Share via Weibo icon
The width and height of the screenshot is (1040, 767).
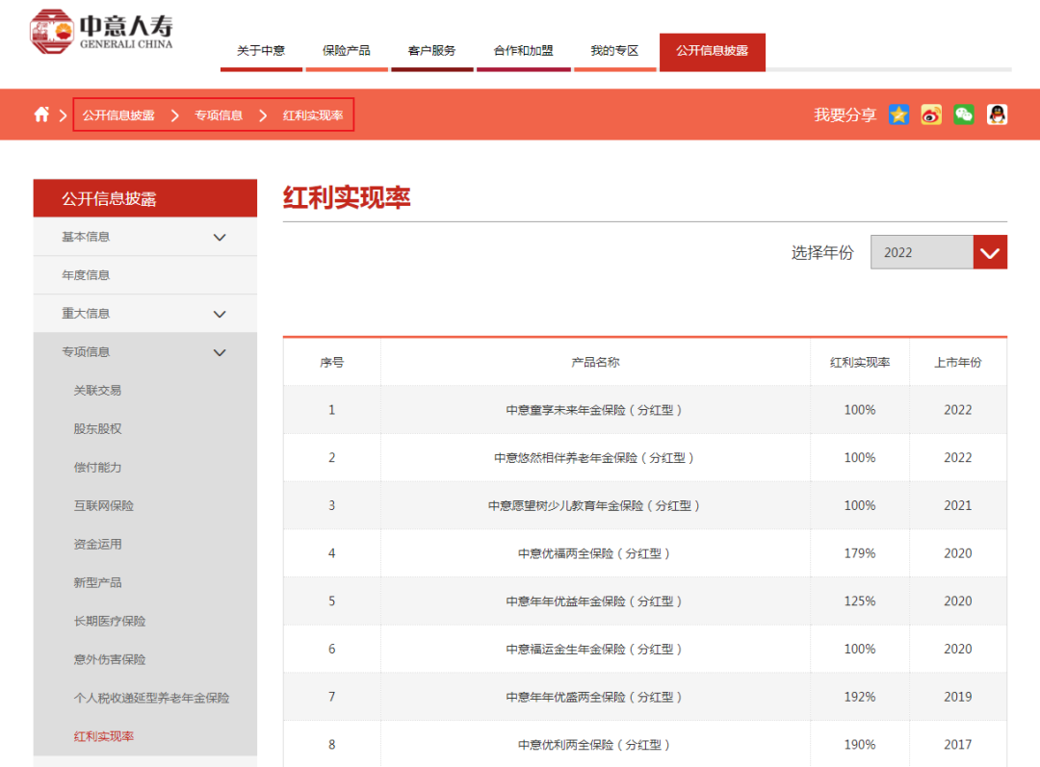point(931,115)
